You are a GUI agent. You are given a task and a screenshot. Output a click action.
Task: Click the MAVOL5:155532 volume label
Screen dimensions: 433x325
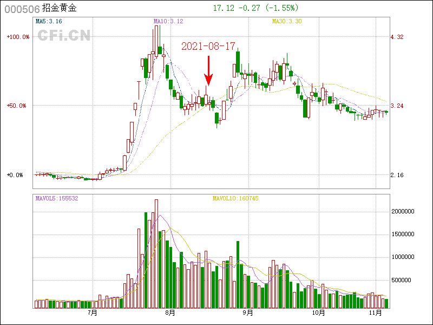57,198
